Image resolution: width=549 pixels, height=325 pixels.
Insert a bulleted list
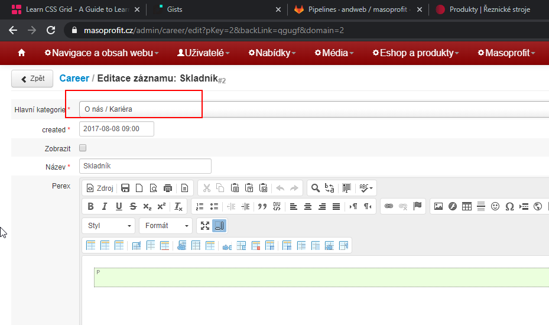[x=215, y=206]
